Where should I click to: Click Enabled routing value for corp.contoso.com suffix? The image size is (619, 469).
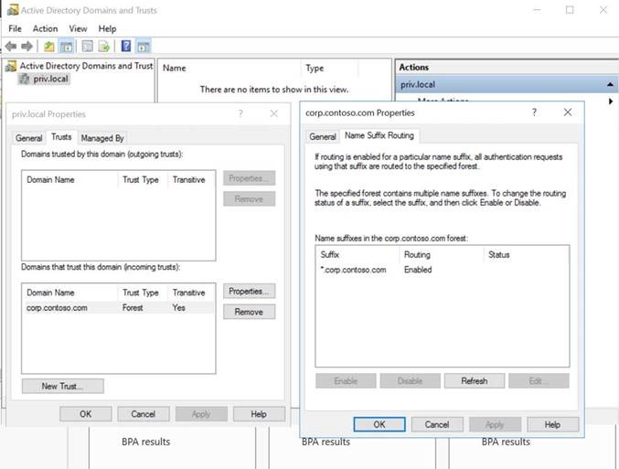(418, 270)
